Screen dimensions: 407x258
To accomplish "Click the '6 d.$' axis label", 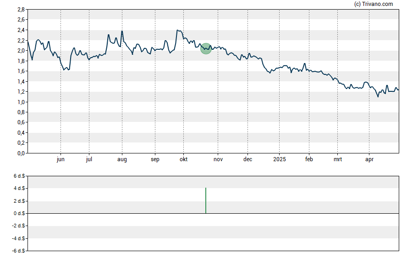I will pyautogui.click(x=19, y=176).
